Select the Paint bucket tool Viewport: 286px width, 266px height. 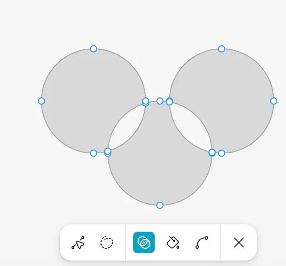click(x=173, y=242)
